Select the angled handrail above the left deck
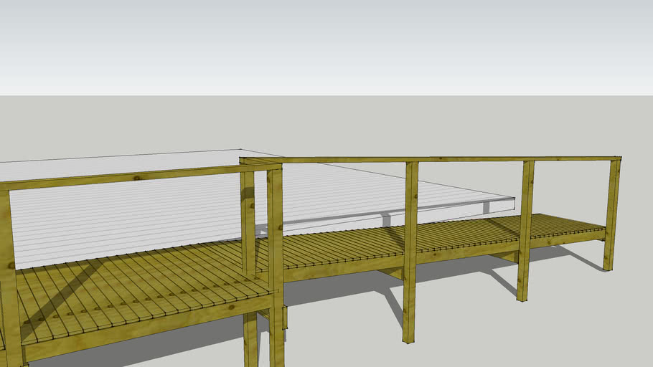Image resolution: width=653 pixels, height=367 pixels. (129, 176)
